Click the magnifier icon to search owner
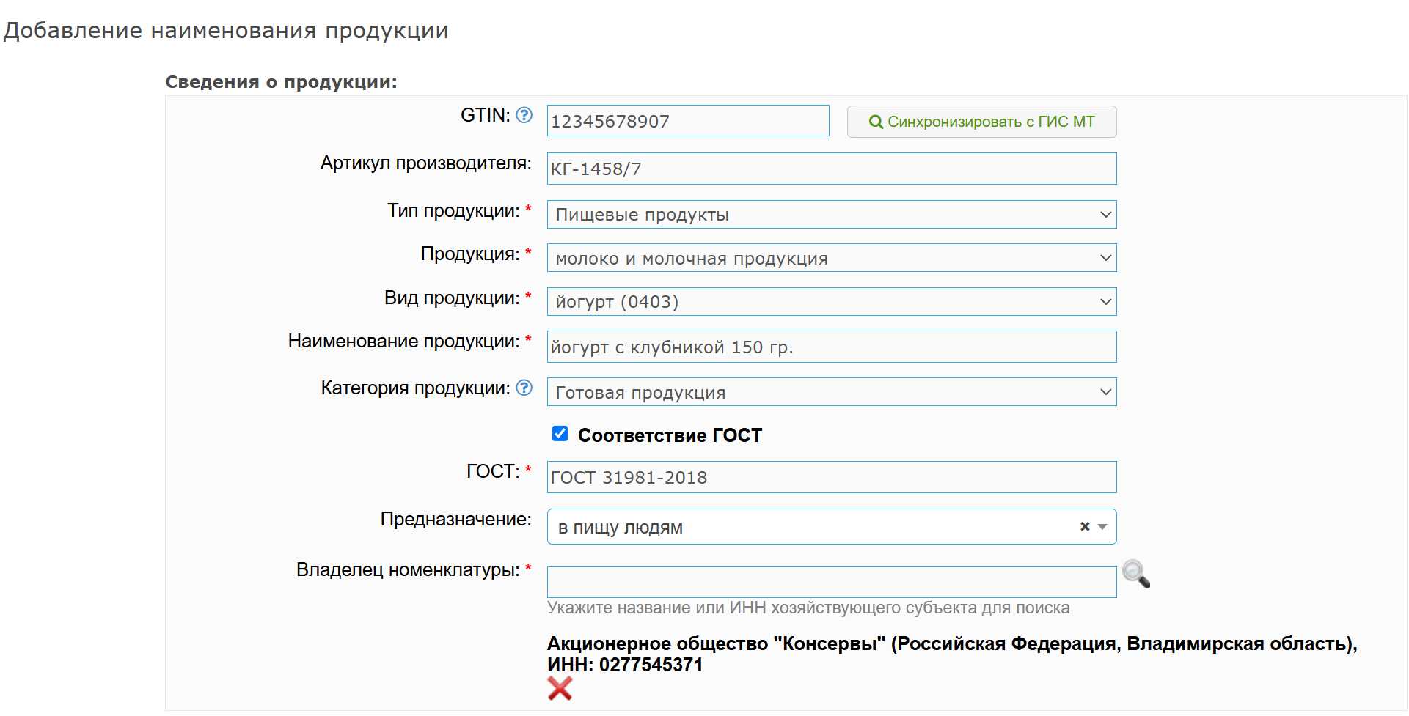Screen dimensions: 1409x716 click(1136, 574)
